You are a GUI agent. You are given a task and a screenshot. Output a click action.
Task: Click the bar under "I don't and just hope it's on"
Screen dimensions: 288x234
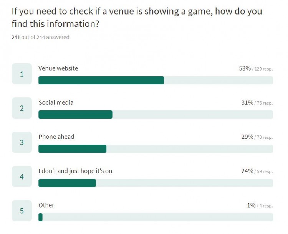pos(156,183)
